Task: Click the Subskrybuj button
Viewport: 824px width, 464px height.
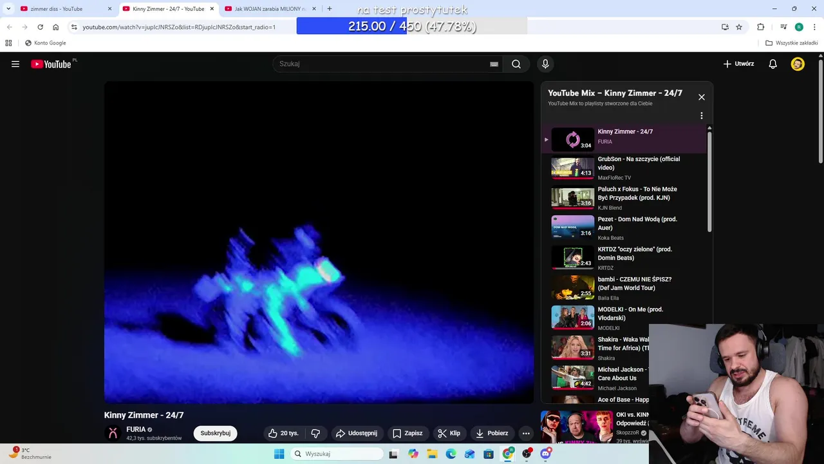Action: (x=215, y=433)
